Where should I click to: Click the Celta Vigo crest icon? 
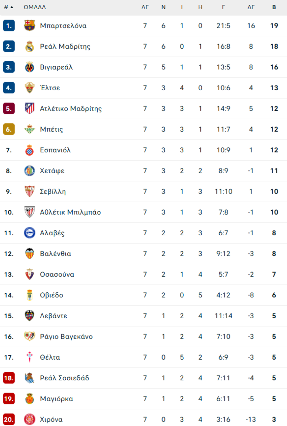(30, 357)
